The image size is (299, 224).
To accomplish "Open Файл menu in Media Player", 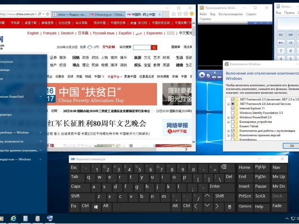I will tap(203, 14).
